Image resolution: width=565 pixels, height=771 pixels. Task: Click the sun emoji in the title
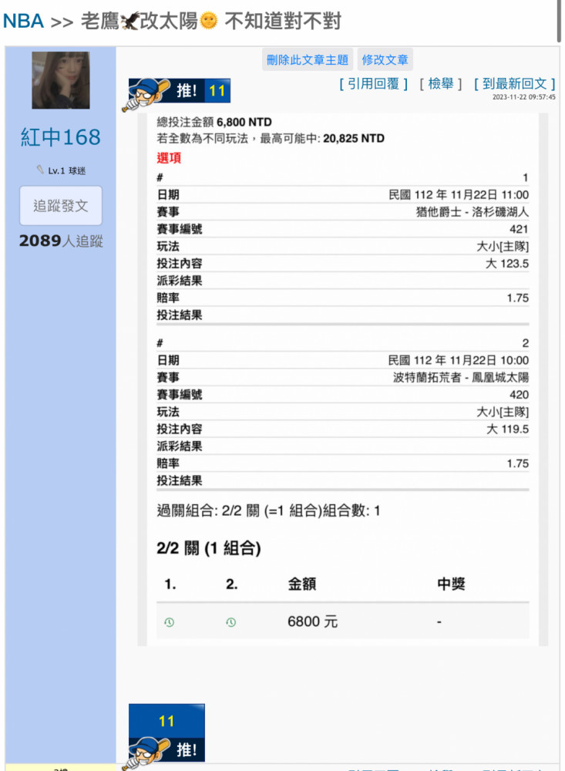208,21
